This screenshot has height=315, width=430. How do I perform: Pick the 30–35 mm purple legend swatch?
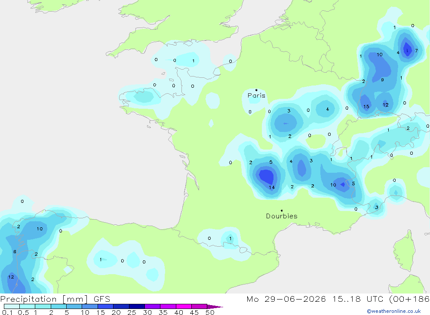[x=152, y=306]
